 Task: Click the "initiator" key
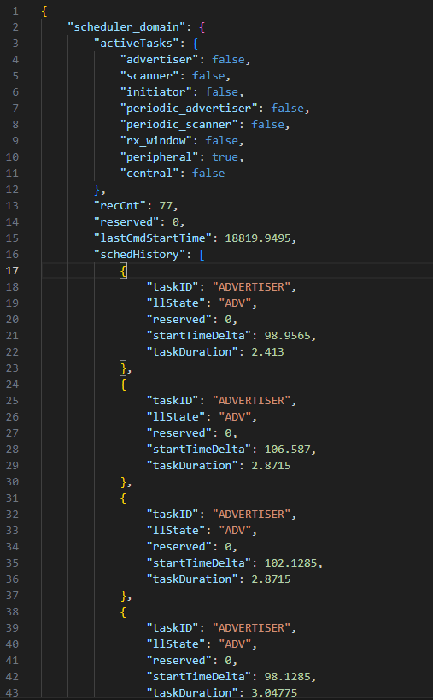pos(156,92)
